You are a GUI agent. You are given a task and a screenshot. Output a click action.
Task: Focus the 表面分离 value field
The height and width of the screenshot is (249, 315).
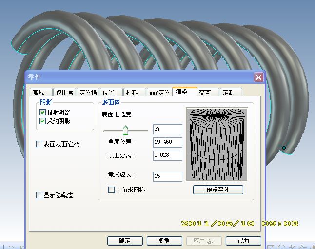point(167,155)
